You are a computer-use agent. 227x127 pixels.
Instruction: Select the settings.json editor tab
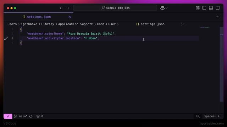[x=38, y=17]
